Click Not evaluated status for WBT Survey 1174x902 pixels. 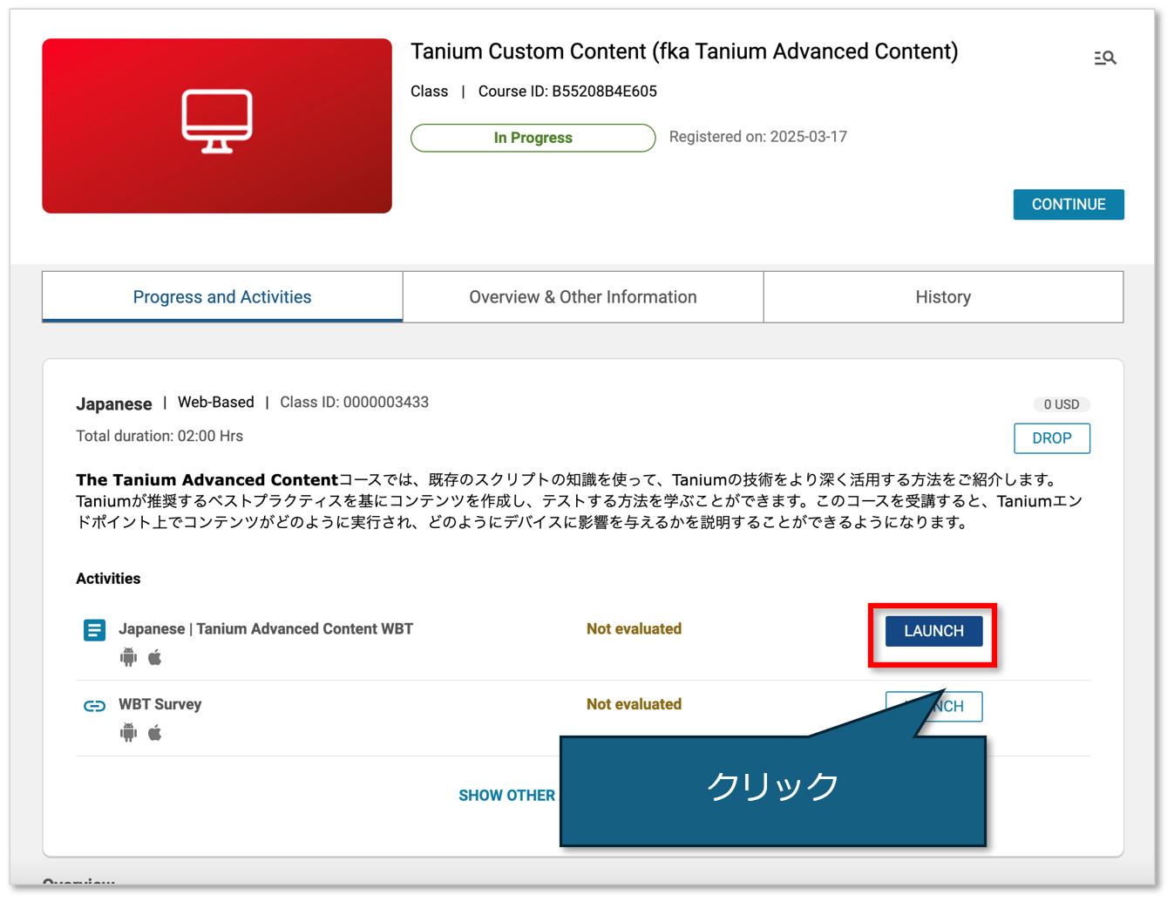tap(634, 704)
